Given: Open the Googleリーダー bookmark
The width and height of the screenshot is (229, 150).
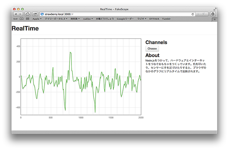Looking at the screenshot, I should tap(125, 19).
